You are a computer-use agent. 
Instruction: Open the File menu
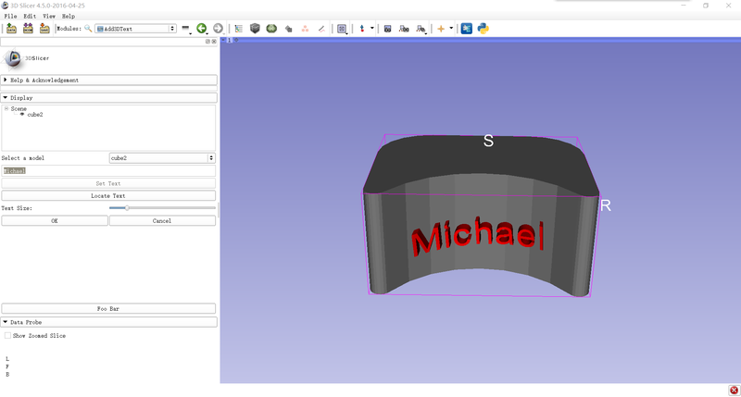point(10,17)
